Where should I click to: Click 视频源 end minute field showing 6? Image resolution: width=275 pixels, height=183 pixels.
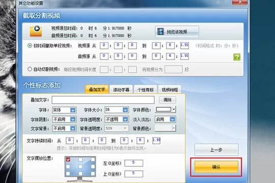click(170, 46)
